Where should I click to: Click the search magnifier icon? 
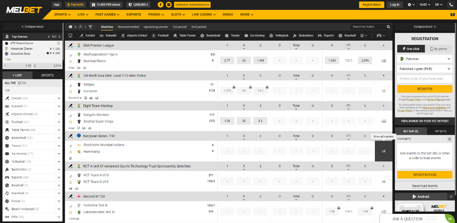coord(388,27)
